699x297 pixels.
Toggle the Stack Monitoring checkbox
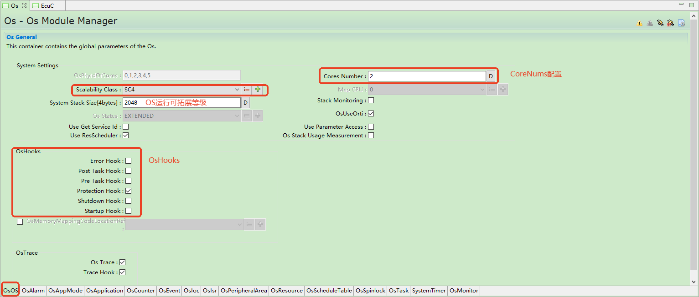(x=371, y=101)
